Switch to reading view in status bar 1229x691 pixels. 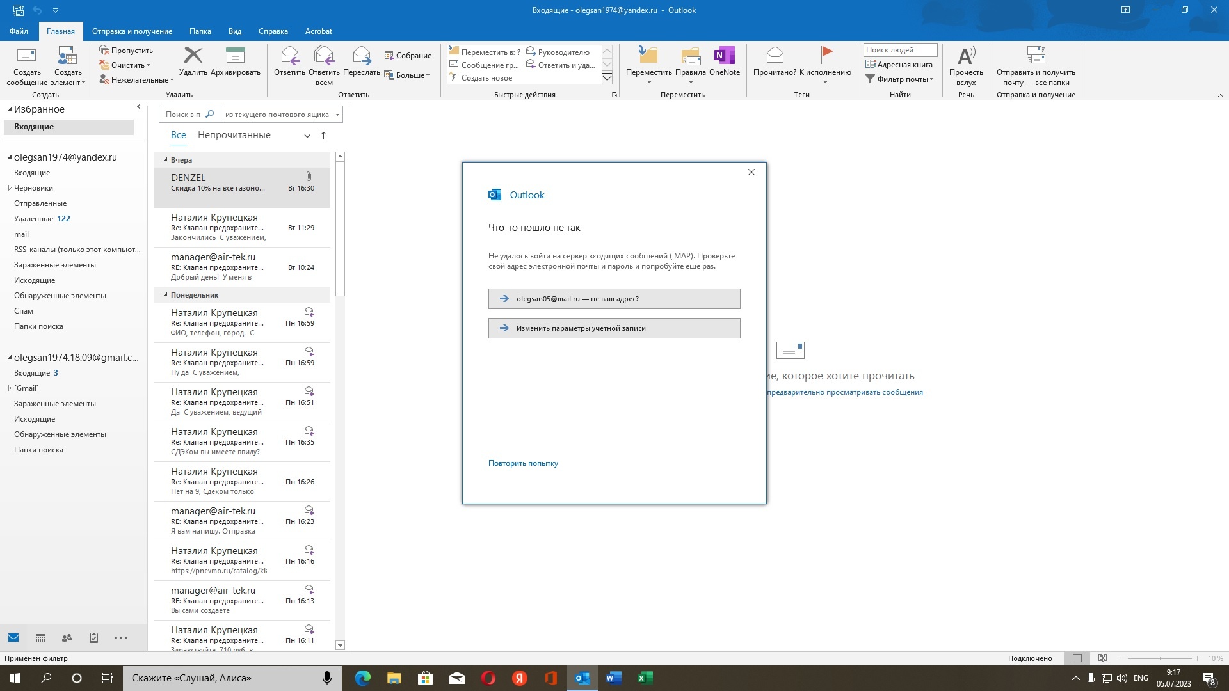(1102, 658)
